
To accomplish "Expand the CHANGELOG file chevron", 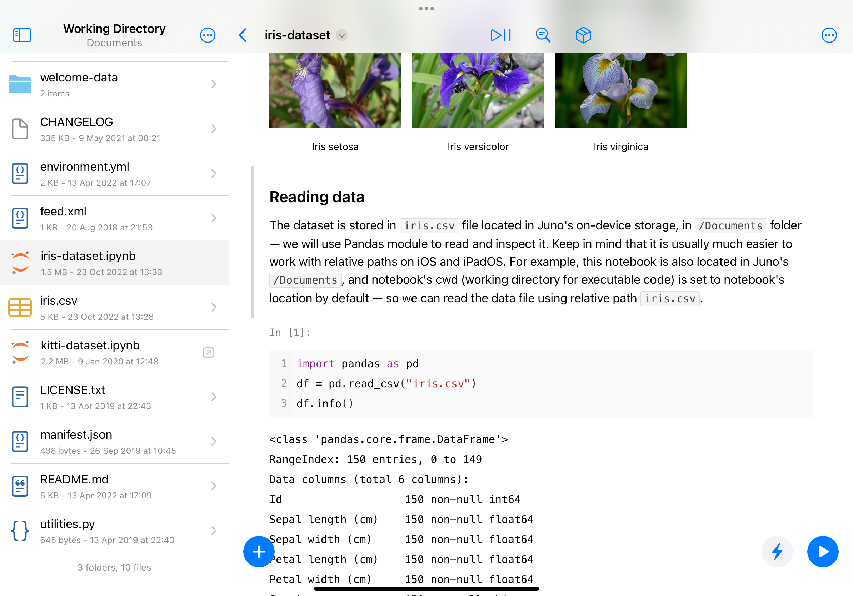I will (x=214, y=129).
